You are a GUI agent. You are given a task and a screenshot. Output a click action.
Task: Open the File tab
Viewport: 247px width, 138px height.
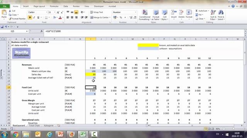pyautogui.click(x=5, y=6)
